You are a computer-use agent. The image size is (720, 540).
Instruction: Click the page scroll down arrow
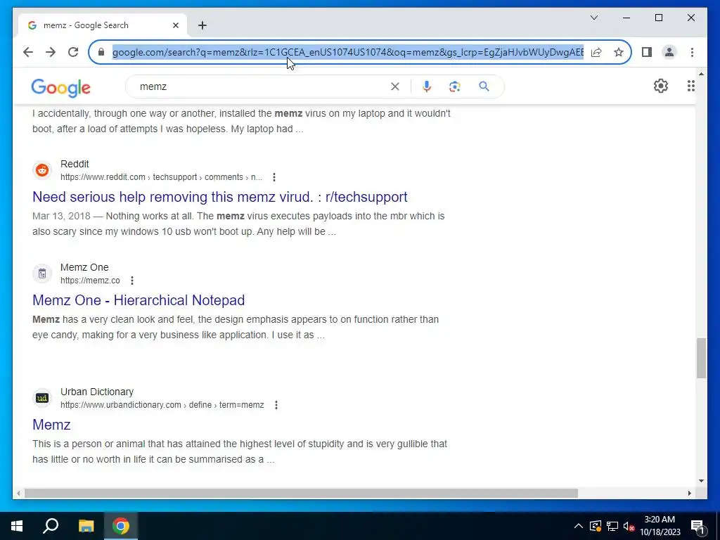tap(701, 481)
